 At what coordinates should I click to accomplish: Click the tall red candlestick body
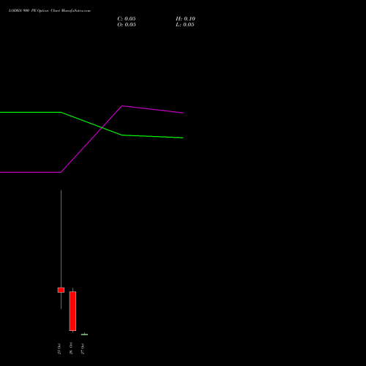point(72,311)
